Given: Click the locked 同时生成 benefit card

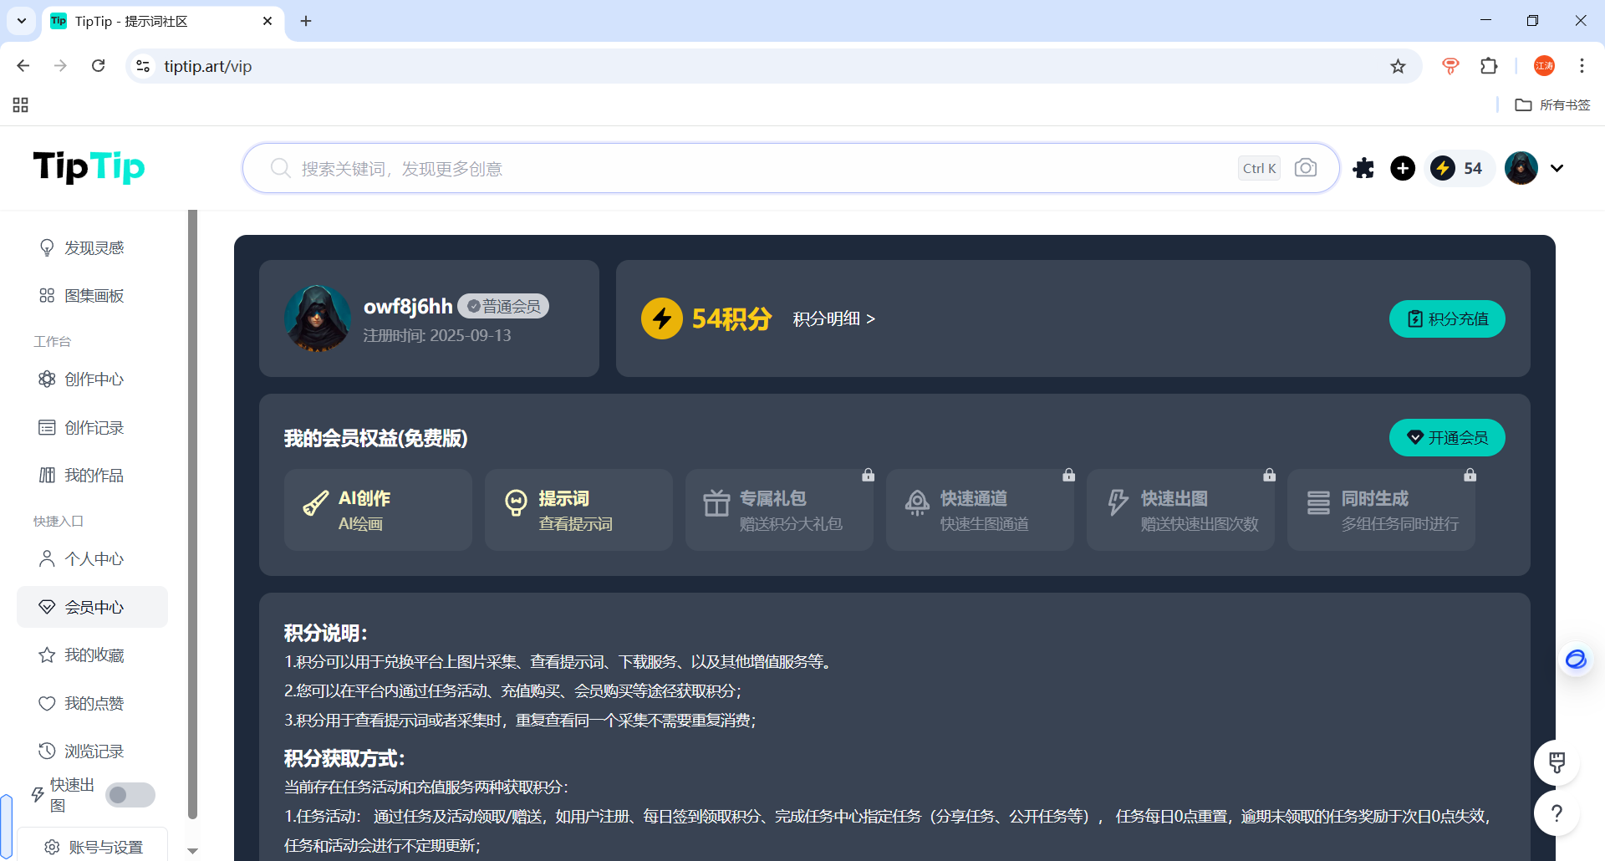Looking at the screenshot, I should tap(1381, 510).
